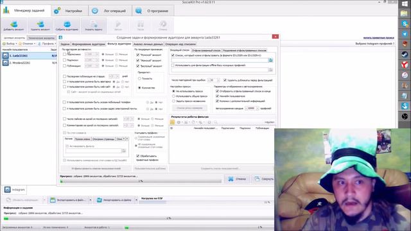Click the RAM load indicator bar

(205, 202)
